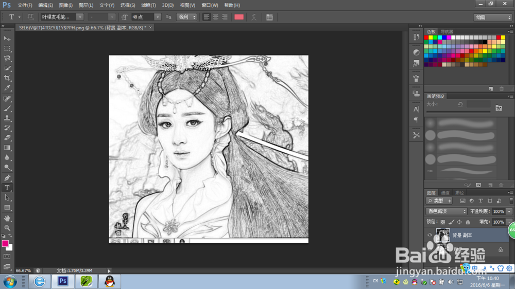Open the Create warped text option
Viewport: 515px width, 289px height.
254,17
